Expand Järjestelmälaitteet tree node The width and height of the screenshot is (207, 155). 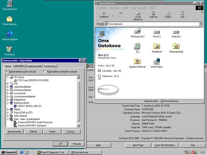pyautogui.click(x=8, y=87)
